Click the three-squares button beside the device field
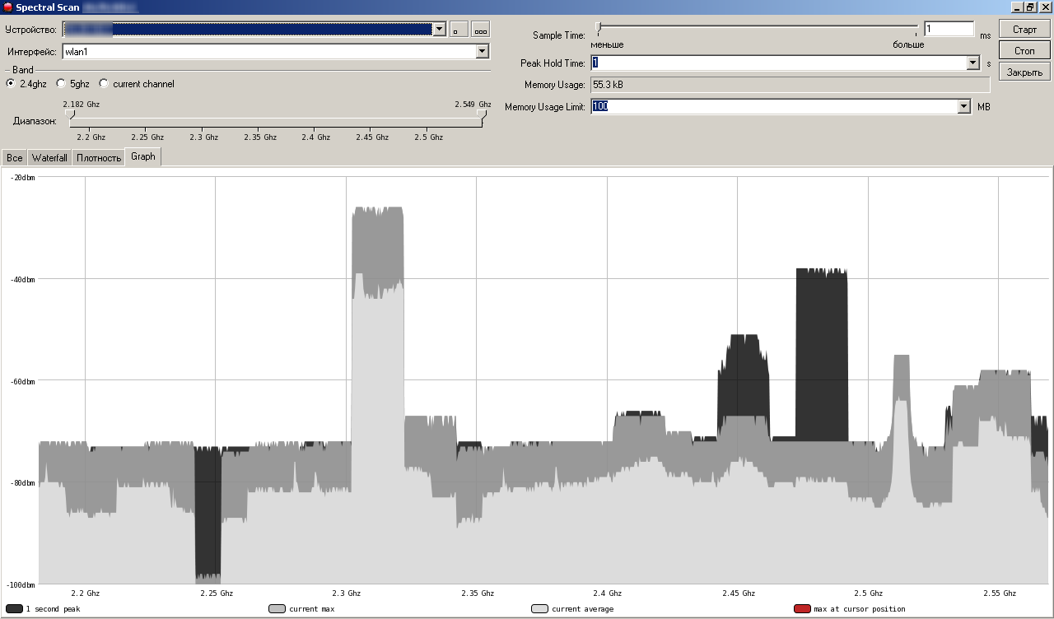Image resolution: width=1054 pixels, height=619 pixels. point(481,30)
